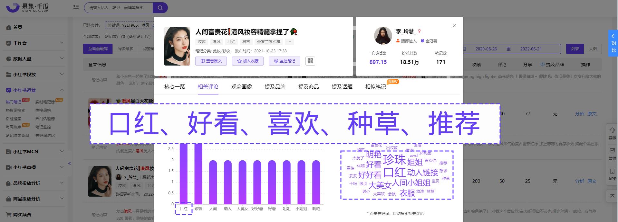Switch to the 观众画像 tab
618x222 pixels.
(241, 87)
